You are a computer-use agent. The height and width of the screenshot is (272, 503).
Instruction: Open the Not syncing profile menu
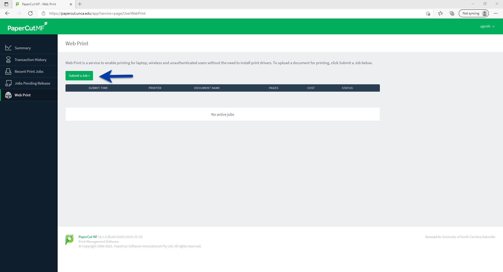(x=474, y=13)
